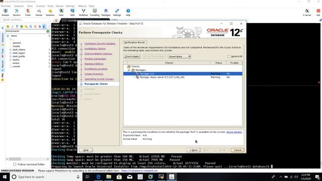Open the Show Failed dropdown
This screenshot has width=322, height=181.
179,56
